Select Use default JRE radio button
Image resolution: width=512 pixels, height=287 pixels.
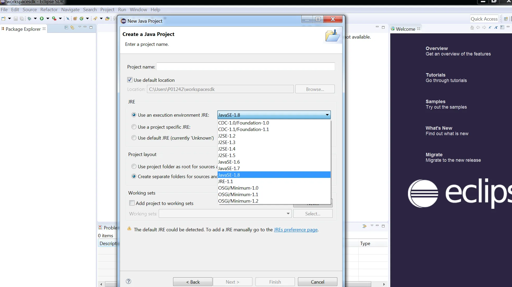134,138
